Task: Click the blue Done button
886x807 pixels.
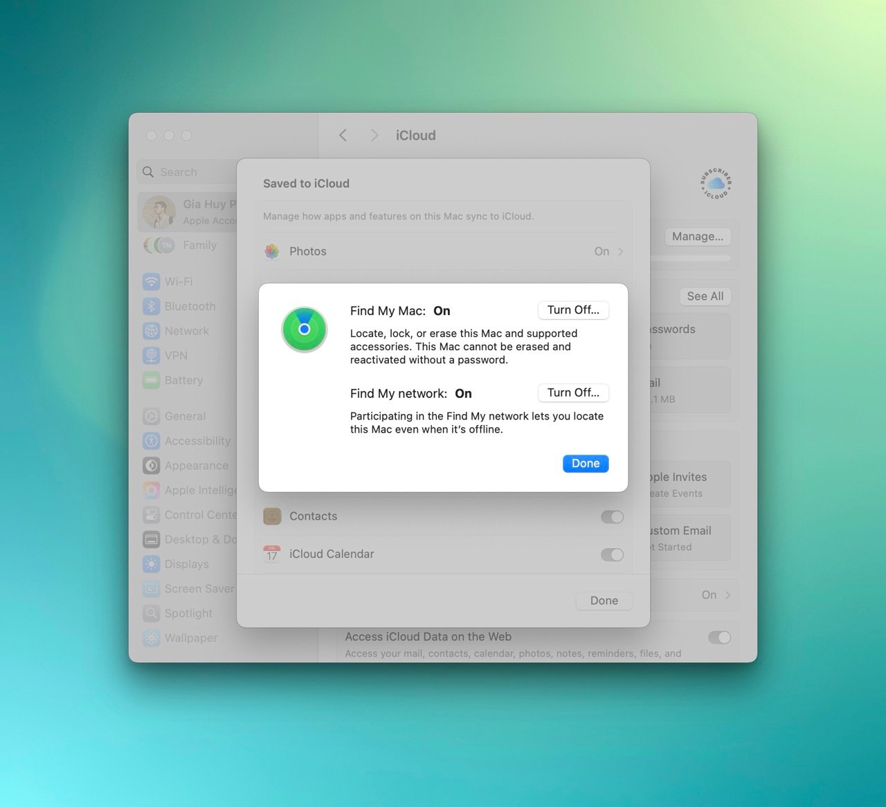Action: (x=586, y=464)
